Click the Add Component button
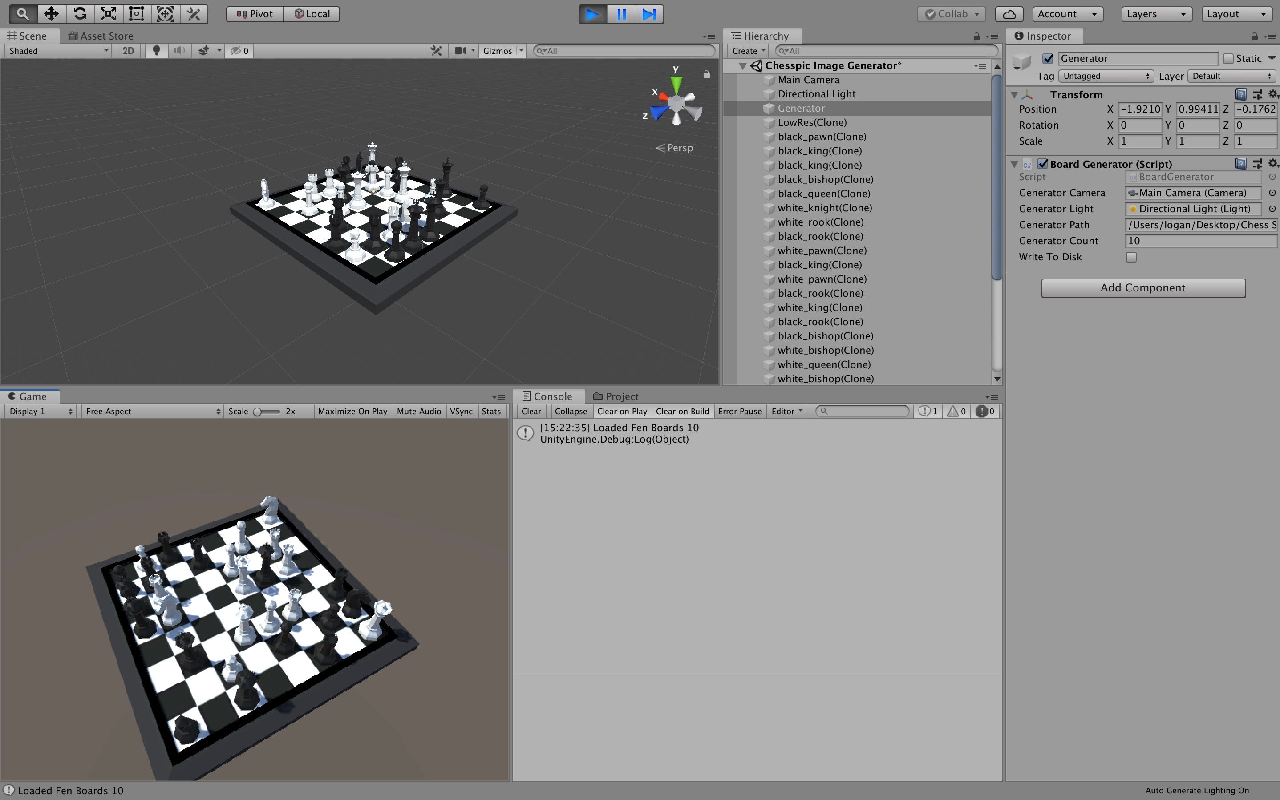1280x800 pixels. tap(1143, 288)
